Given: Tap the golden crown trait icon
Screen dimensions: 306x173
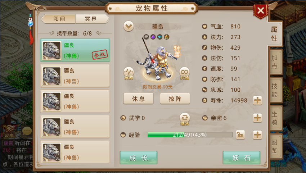Looking at the screenshot, I should [166, 37].
